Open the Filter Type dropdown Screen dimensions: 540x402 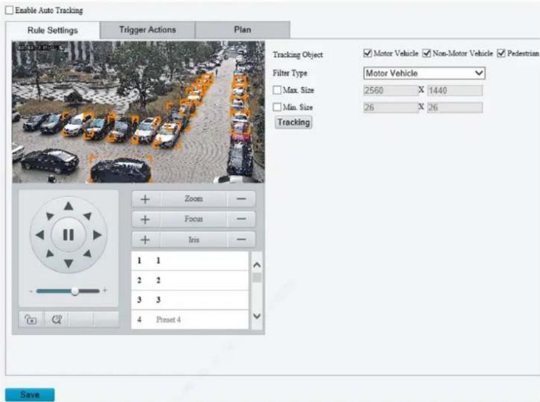coord(424,73)
